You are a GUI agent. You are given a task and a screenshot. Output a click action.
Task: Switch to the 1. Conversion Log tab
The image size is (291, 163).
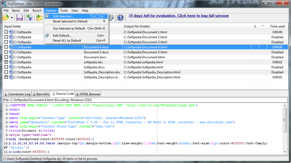tap(17, 94)
